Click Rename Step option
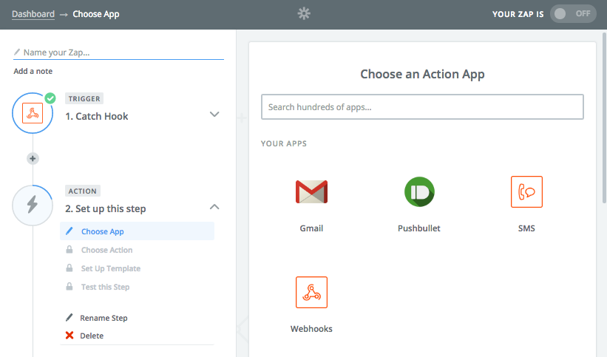This screenshot has width=607, height=357. (104, 318)
